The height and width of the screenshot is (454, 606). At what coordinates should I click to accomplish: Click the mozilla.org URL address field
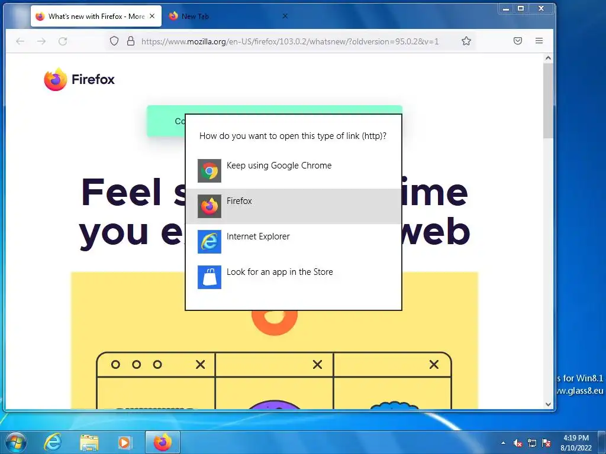290,41
